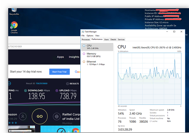This screenshot has width=189, height=133.
Task: Open the Result ID 7563101869 link
Action: 42,83
